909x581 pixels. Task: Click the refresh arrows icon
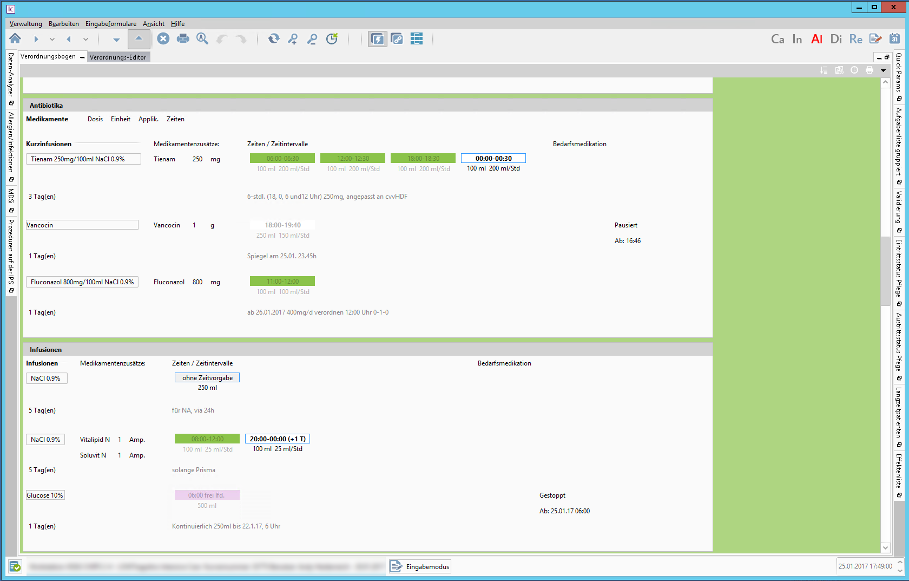tap(274, 38)
